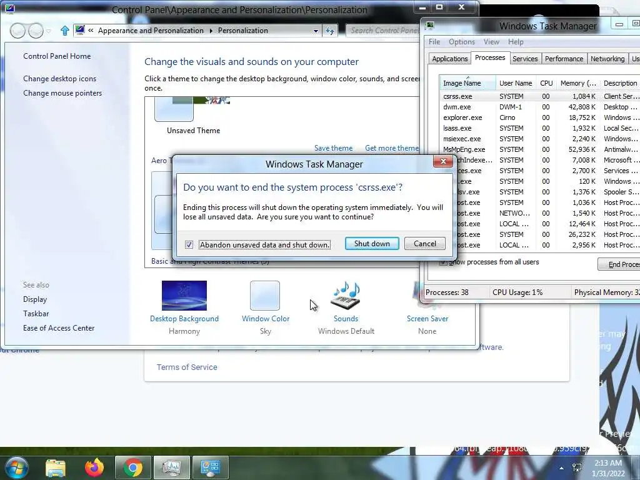The image size is (640, 480).
Task: Open Change mouse pointers link
Action: click(x=62, y=93)
